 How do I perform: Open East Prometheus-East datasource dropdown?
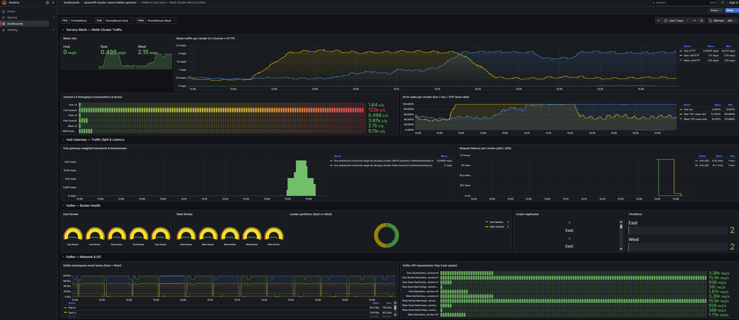pyautogui.click(x=119, y=21)
